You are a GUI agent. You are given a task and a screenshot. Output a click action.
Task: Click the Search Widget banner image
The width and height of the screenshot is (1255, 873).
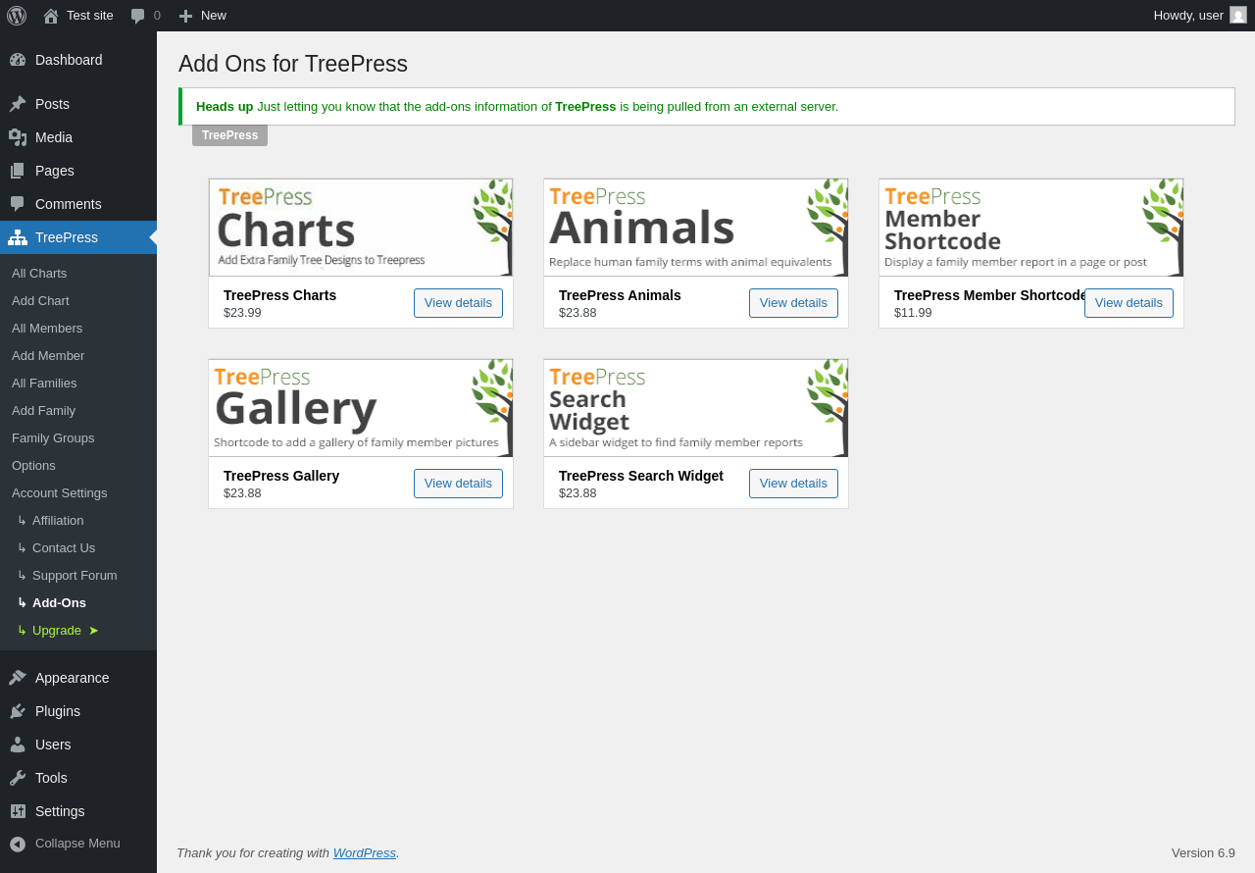(x=696, y=408)
